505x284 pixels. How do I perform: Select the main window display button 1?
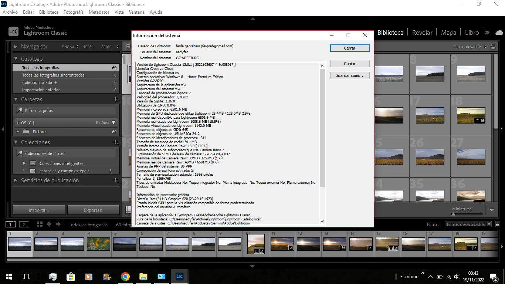pos(11,224)
